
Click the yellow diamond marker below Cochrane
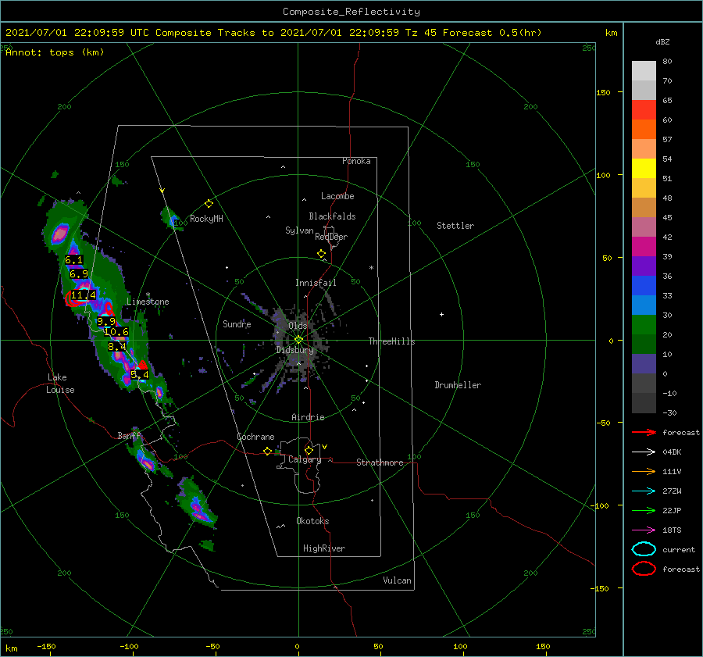[x=268, y=452]
